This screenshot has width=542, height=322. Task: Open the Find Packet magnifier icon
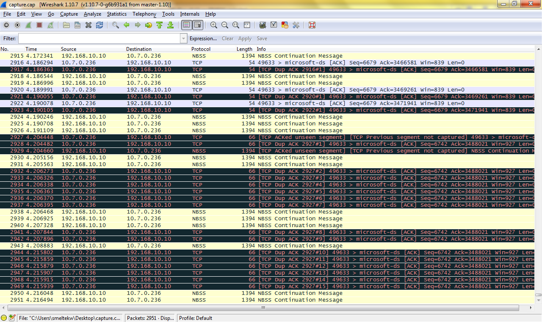click(x=114, y=25)
